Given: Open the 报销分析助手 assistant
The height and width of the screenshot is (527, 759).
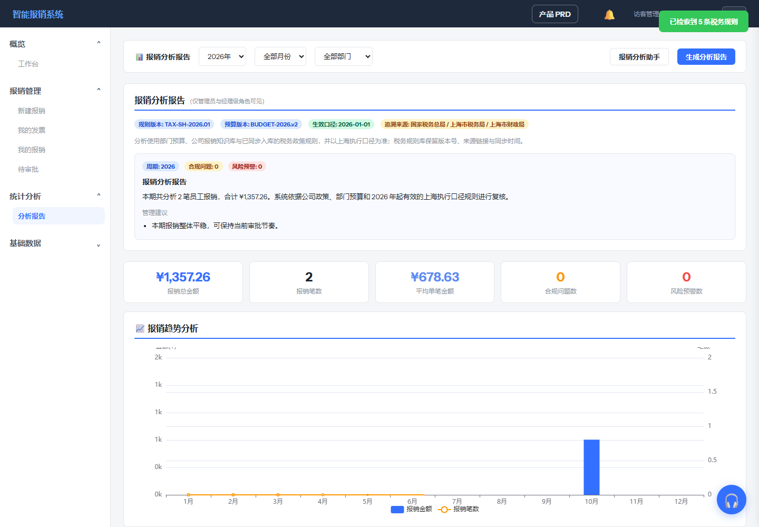Looking at the screenshot, I should 639,57.
